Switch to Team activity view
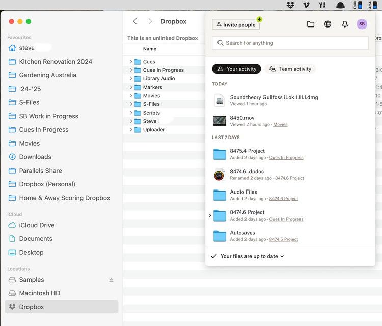This screenshot has width=382, height=326. (290, 69)
